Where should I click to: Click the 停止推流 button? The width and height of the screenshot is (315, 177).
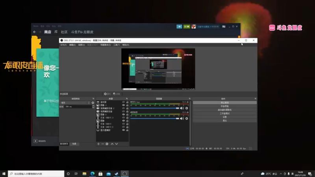tap(224, 103)
